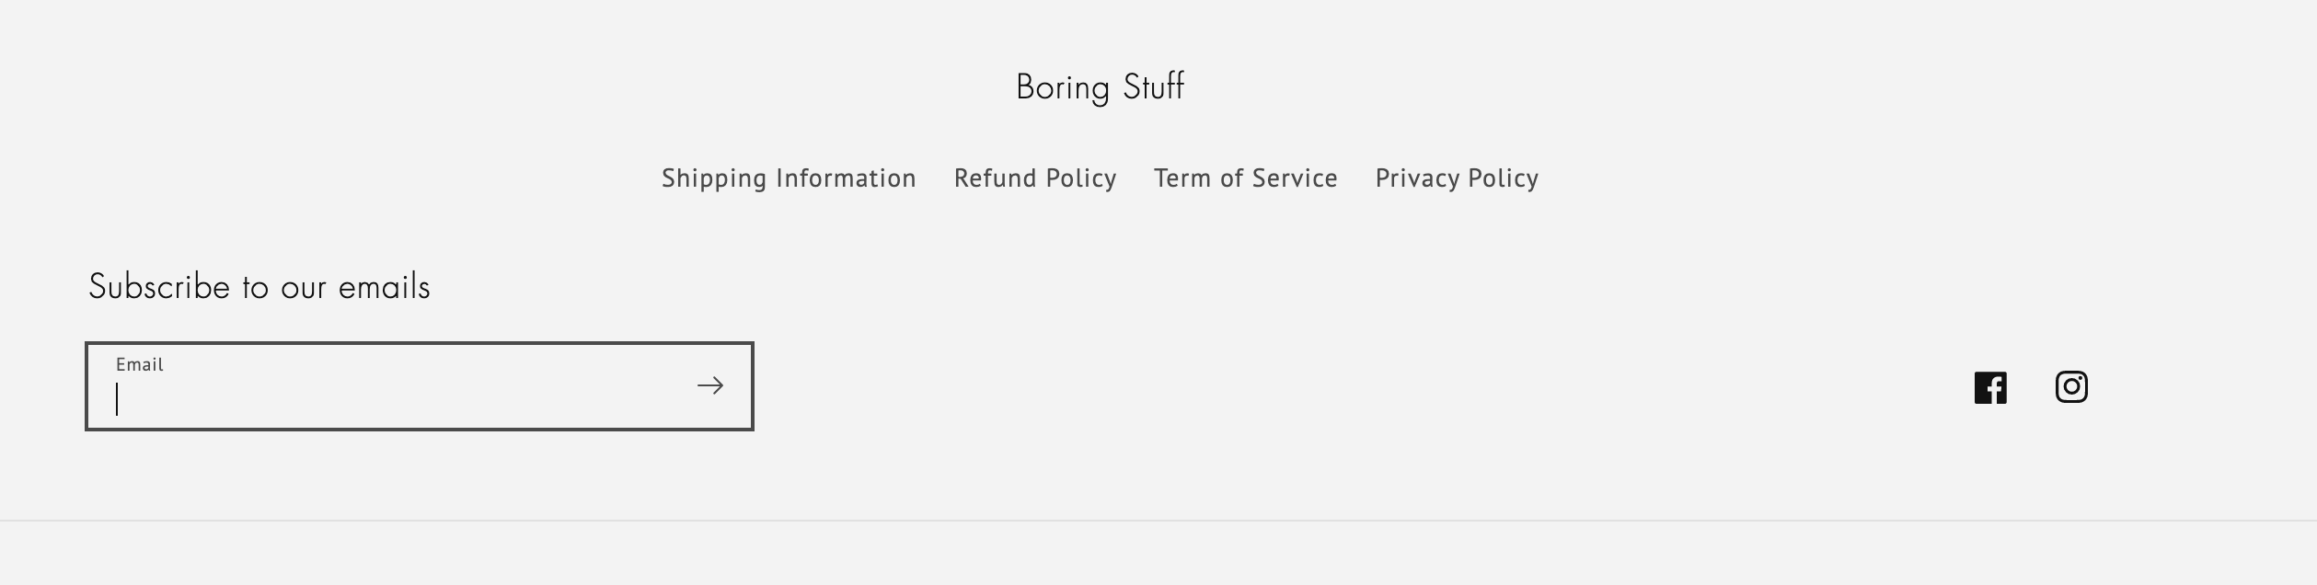
Task: Go to the Privacy Policy page
Action: coord(1457,178)
